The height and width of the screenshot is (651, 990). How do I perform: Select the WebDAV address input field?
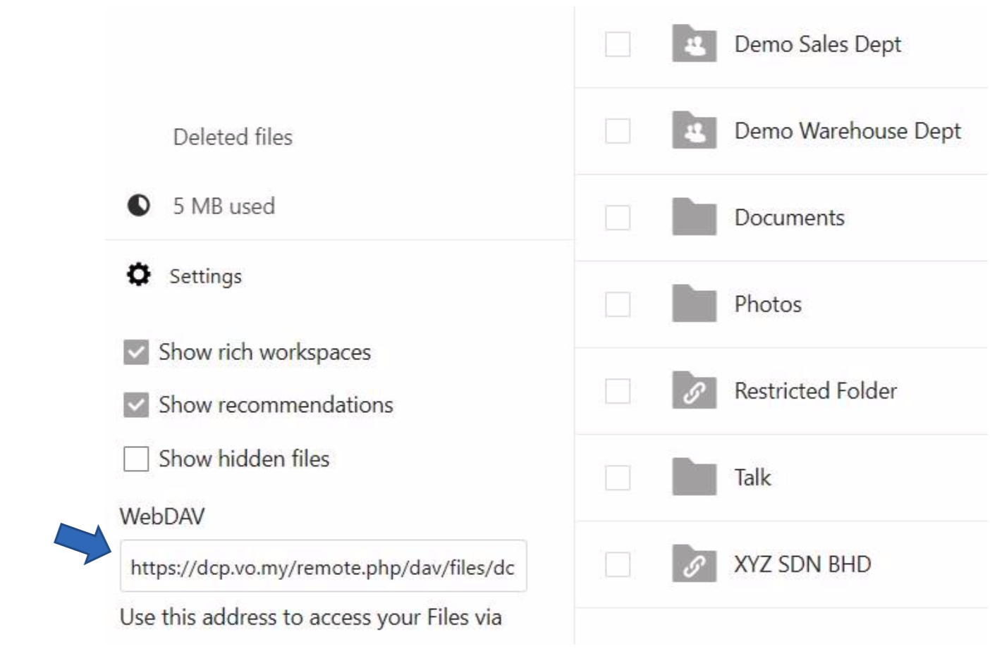point(323,567)
